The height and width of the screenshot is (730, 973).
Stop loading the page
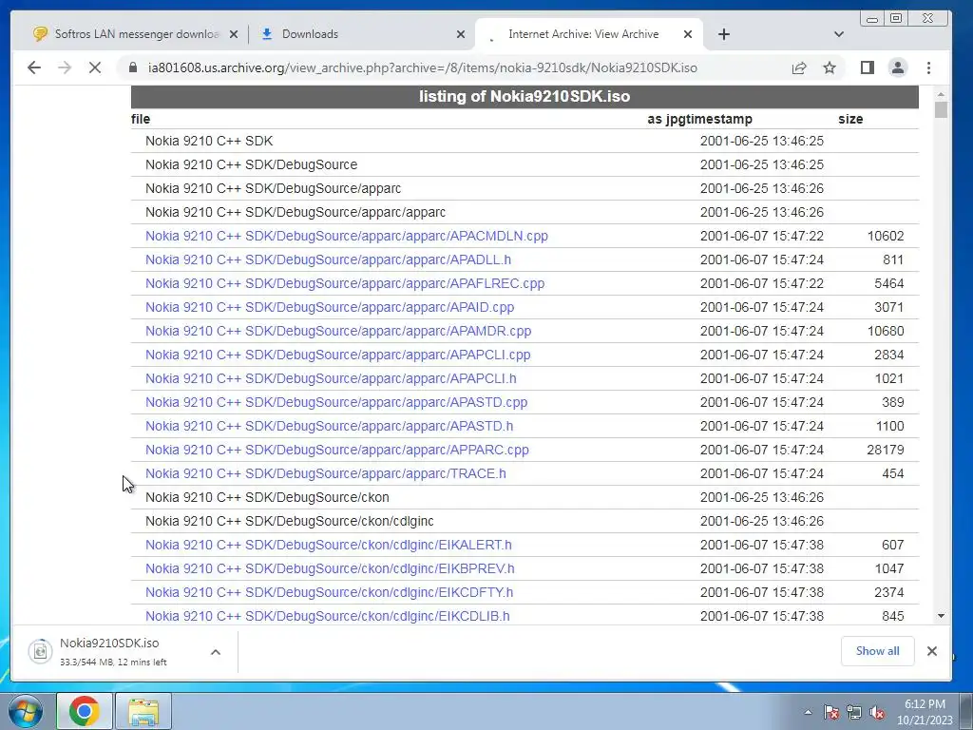[x=95, y=67]
